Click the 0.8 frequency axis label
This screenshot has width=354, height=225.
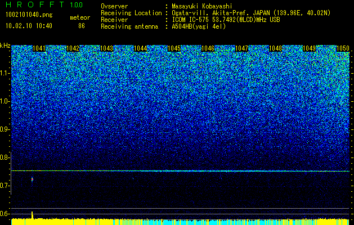tap(5, 157)
